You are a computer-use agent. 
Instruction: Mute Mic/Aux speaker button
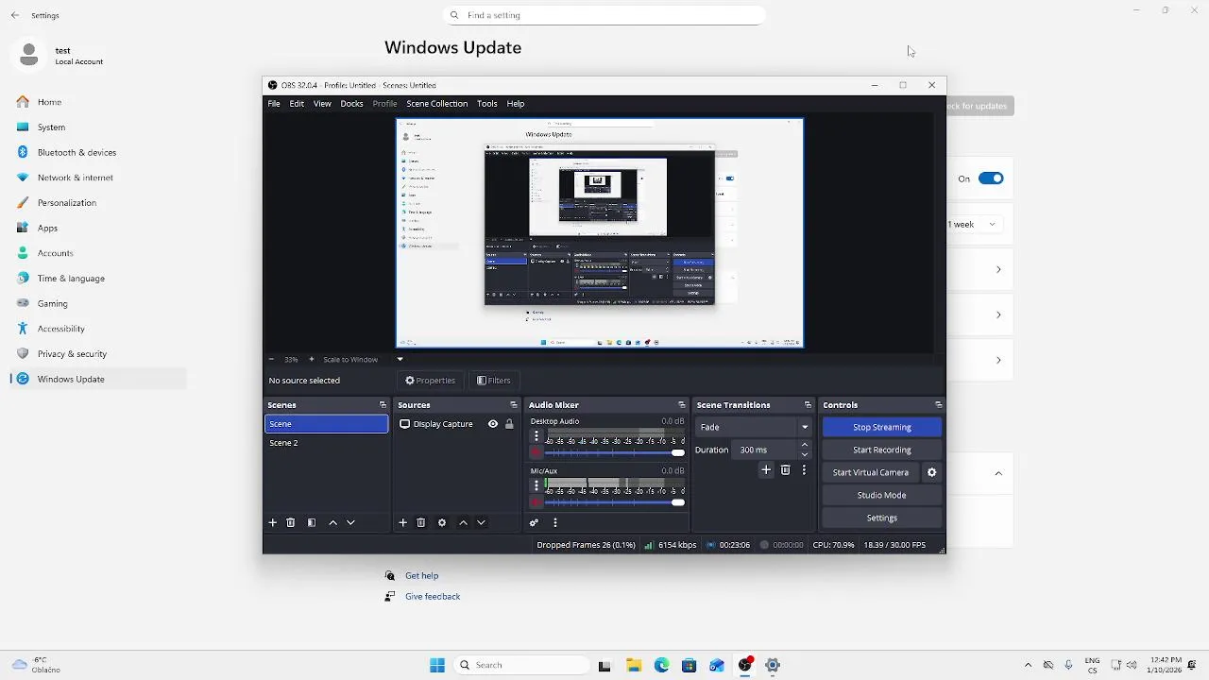coord(536,502)
